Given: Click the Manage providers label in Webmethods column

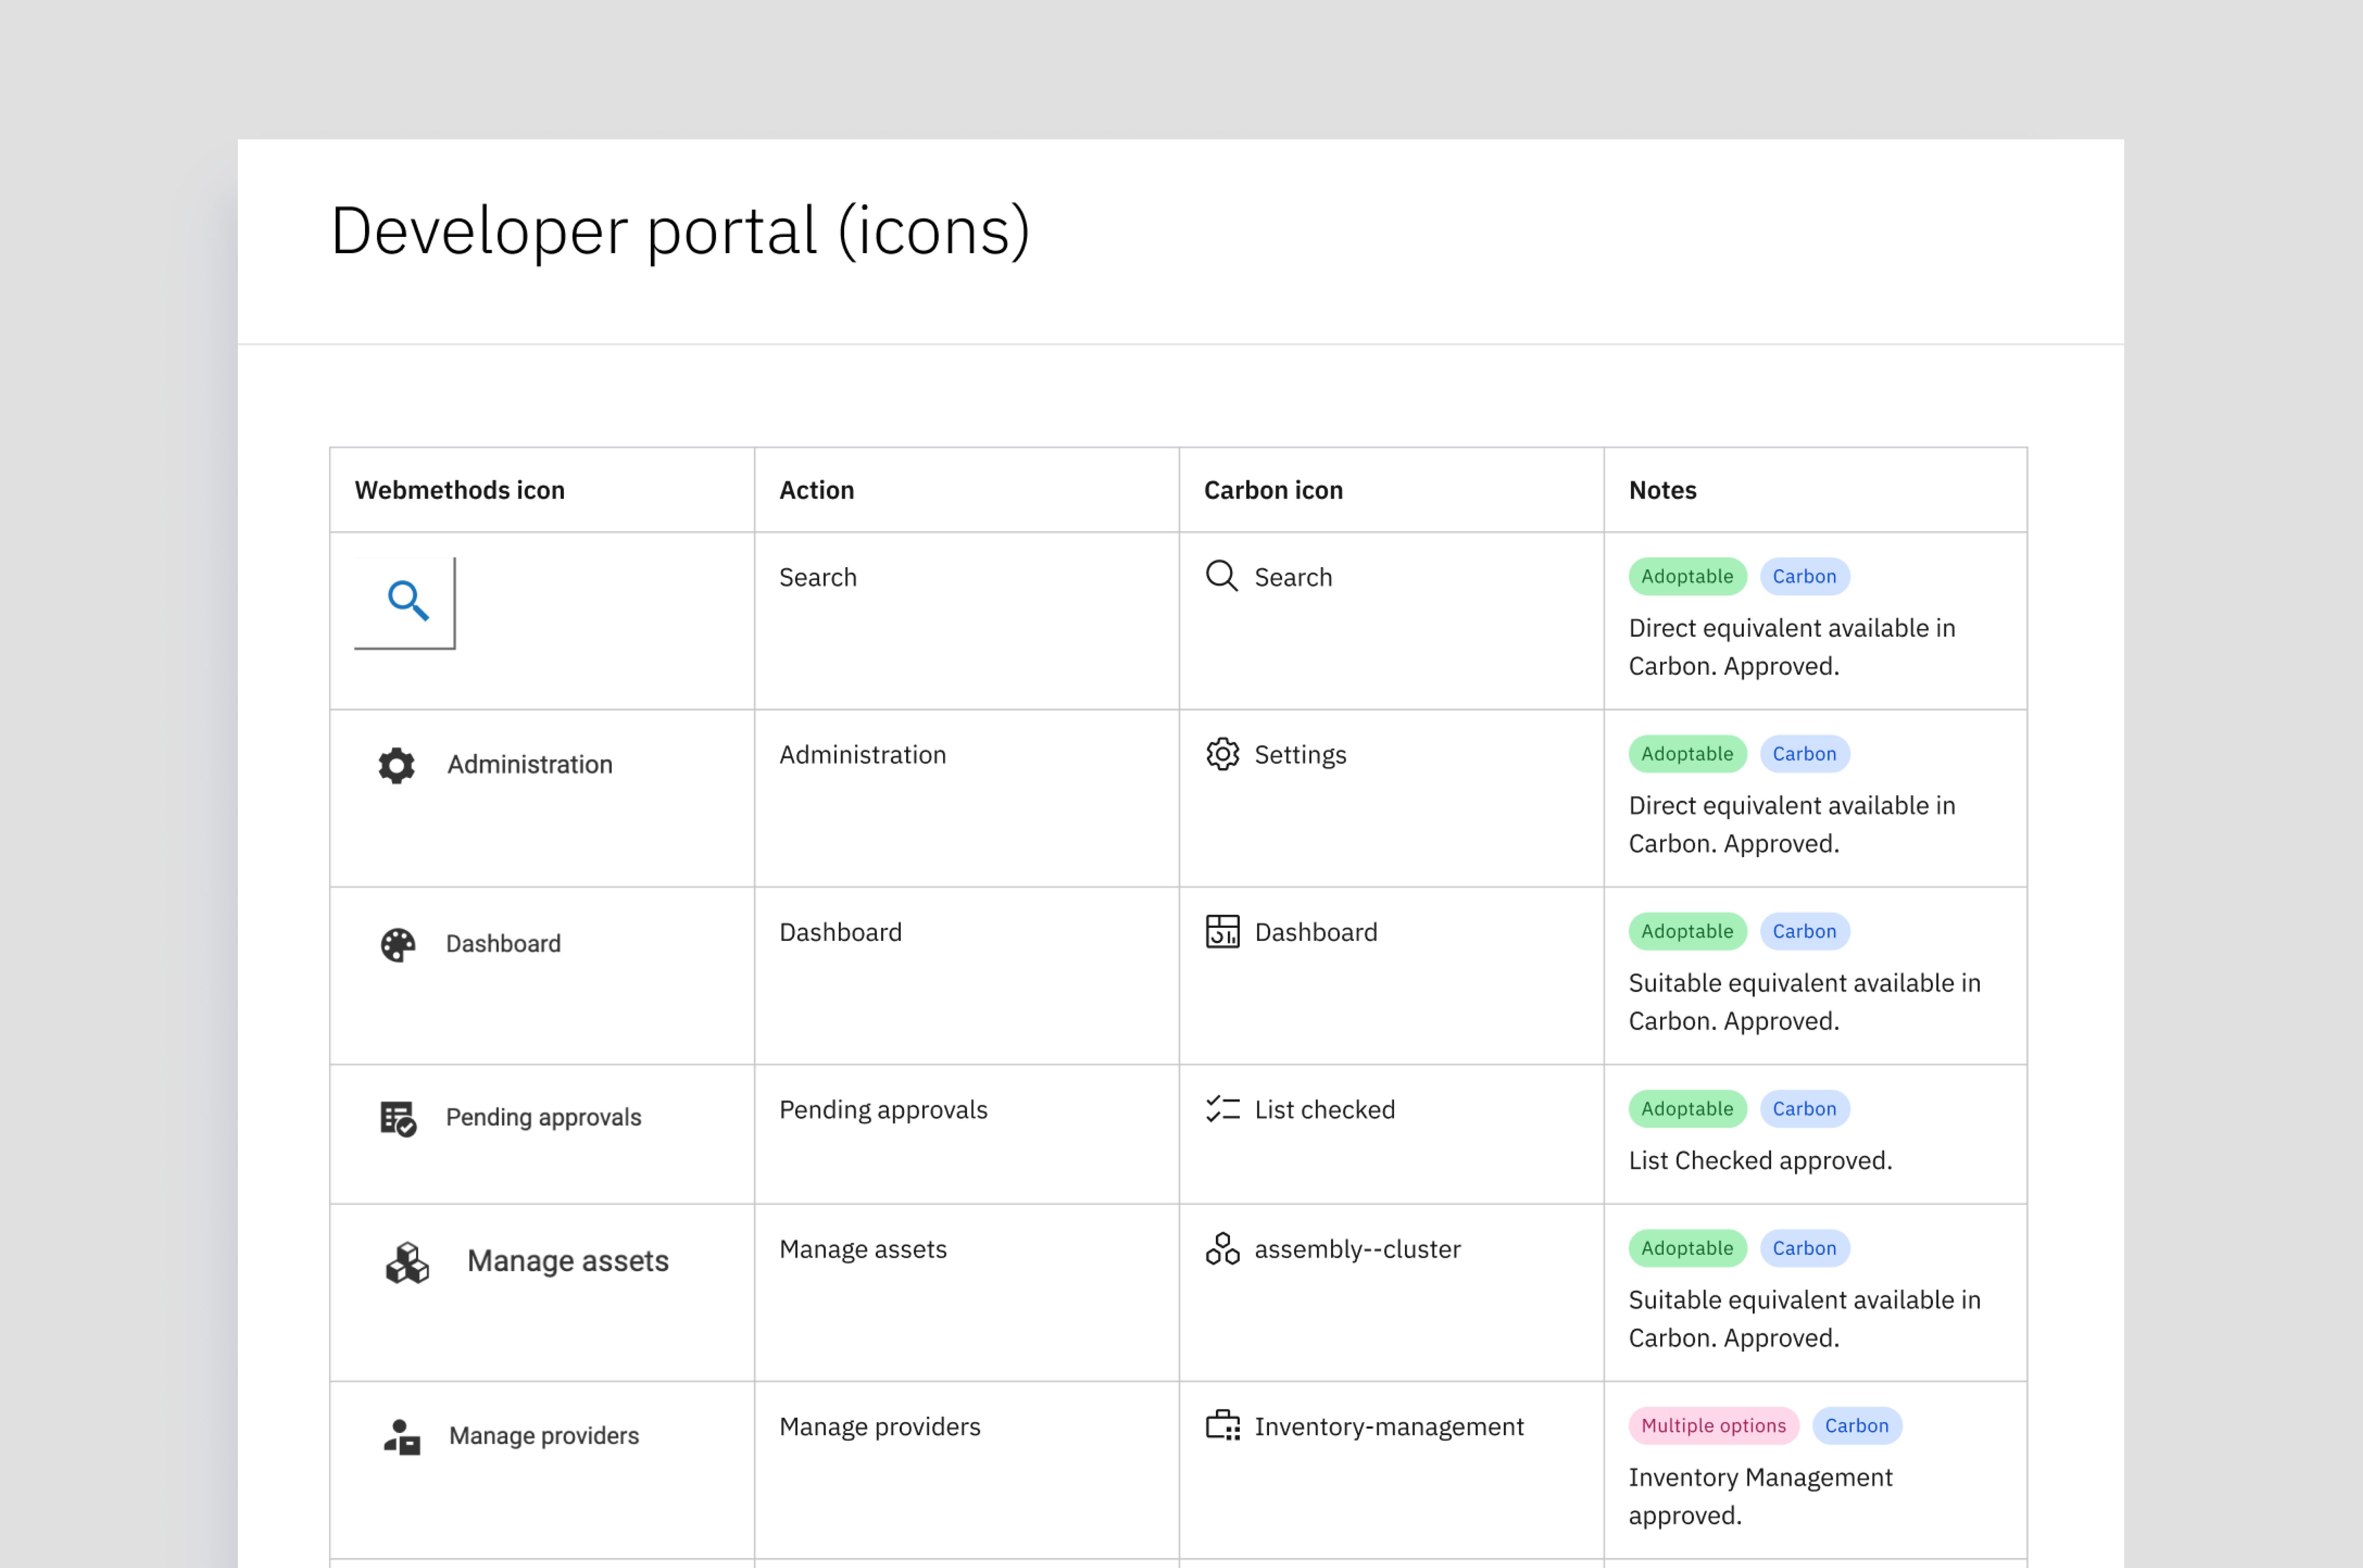Looking at the screenshot, I should [544, 1437].
